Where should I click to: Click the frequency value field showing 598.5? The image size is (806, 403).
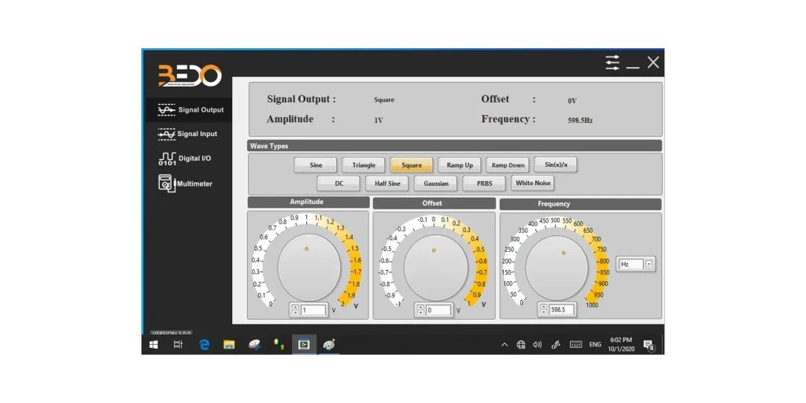(x=562, y=310)
